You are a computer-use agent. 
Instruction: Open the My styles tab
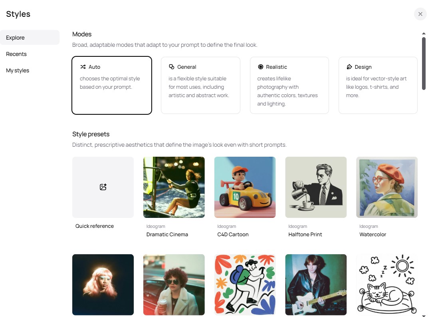(x=30, y=70)
